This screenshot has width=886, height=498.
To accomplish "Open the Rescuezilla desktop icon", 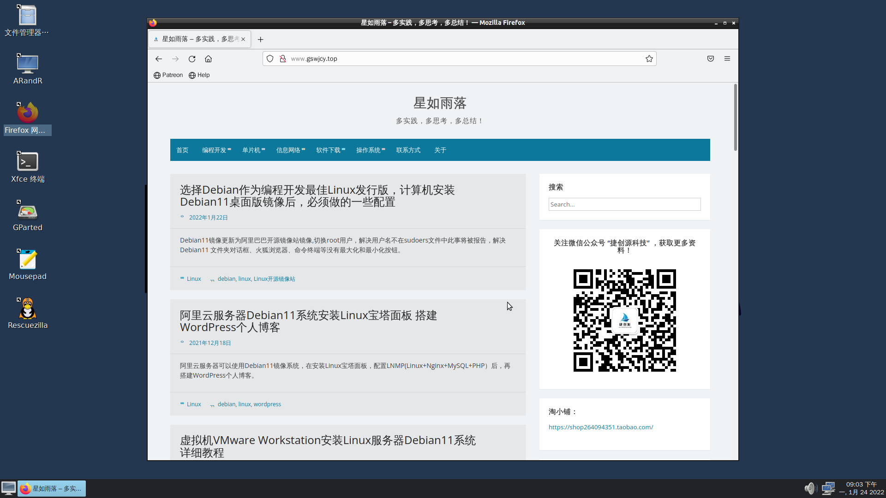I will tap(27, 314).
